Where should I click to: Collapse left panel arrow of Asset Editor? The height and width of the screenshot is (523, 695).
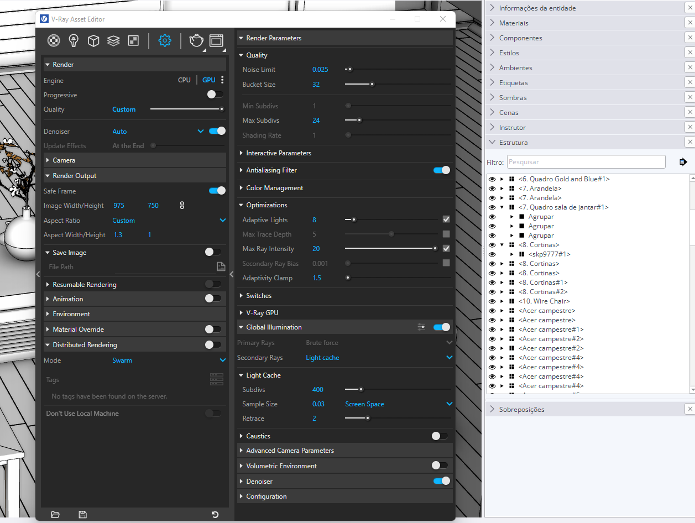click(x=38, y=274)
